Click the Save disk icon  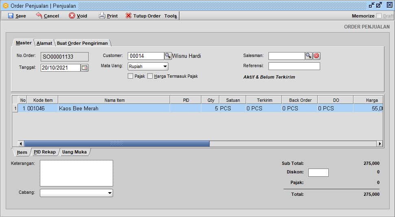[x=11, y=16]
